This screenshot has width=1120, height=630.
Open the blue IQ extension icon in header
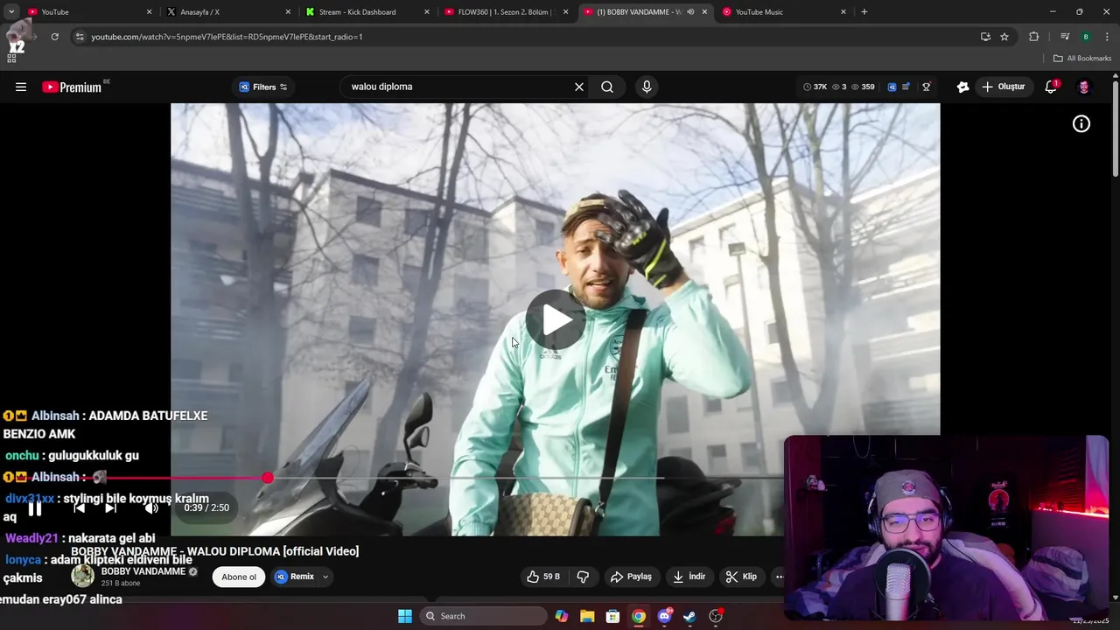(x=892, y=87)
